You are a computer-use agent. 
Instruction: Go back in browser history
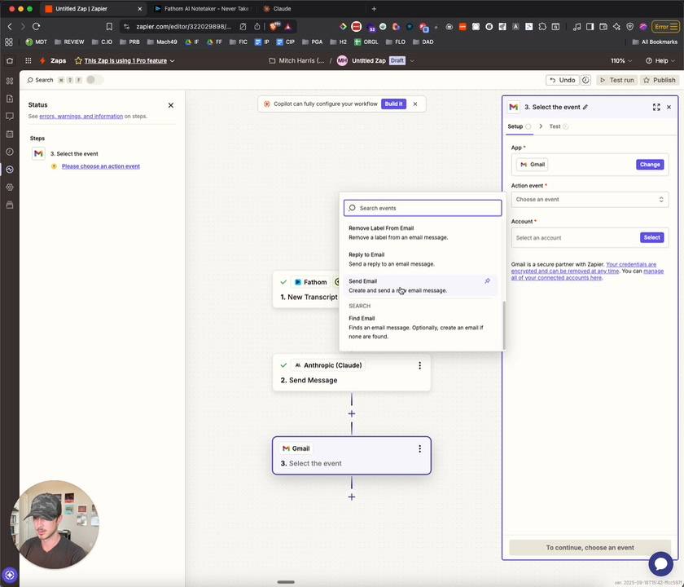10,27
